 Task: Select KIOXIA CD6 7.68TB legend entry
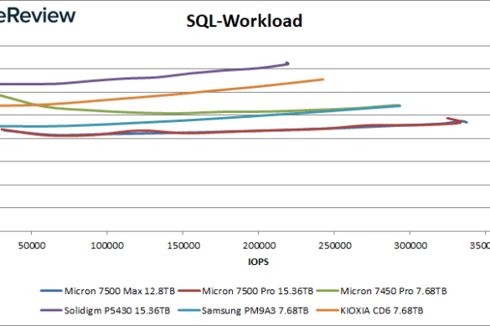tap(369, 311)
